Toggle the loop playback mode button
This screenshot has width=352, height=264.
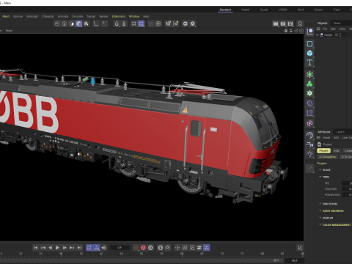pos(89,248)
